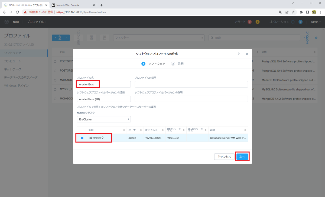The width and height of the screenshot is (325, 197).
Task: Click the red alert count badge
Action: click(249, 22)
